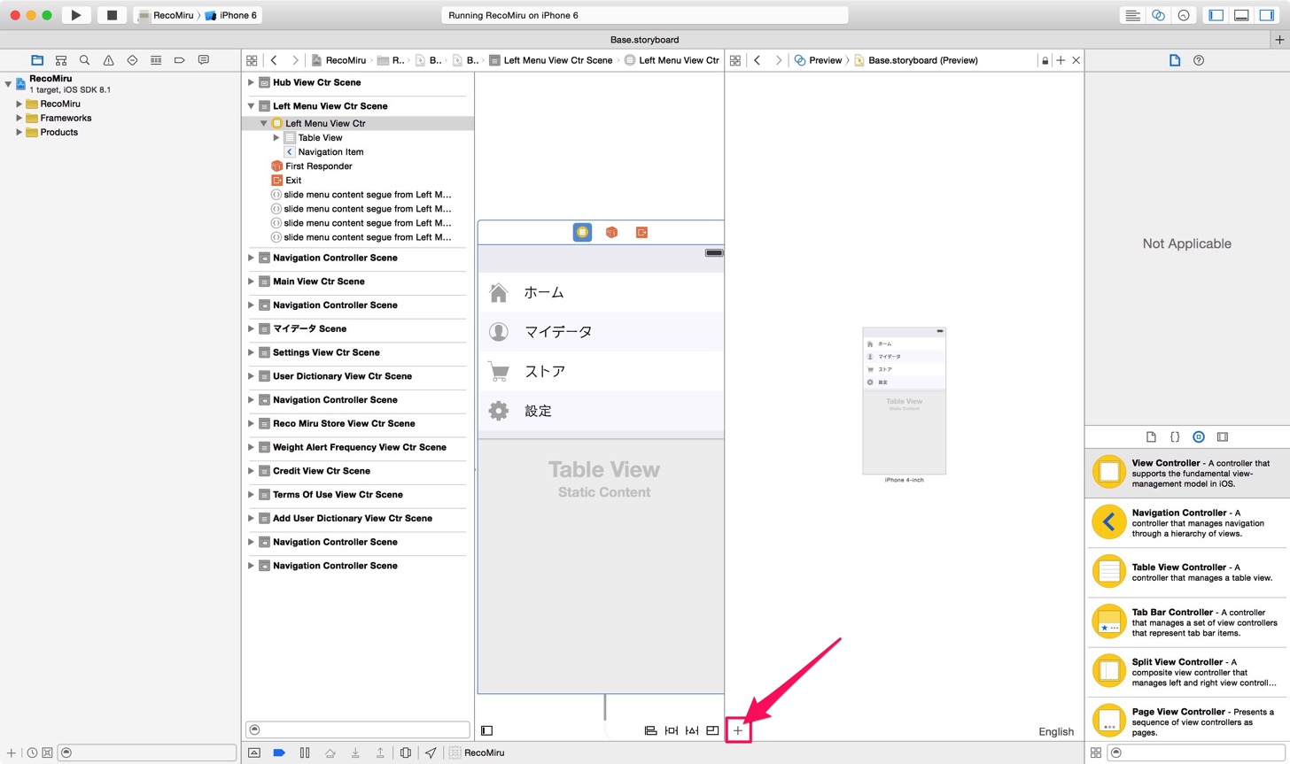The width and height of the screenshot is (1290, 764).
Task: Open the Version editor
Action: click(x=1183, y=15)
